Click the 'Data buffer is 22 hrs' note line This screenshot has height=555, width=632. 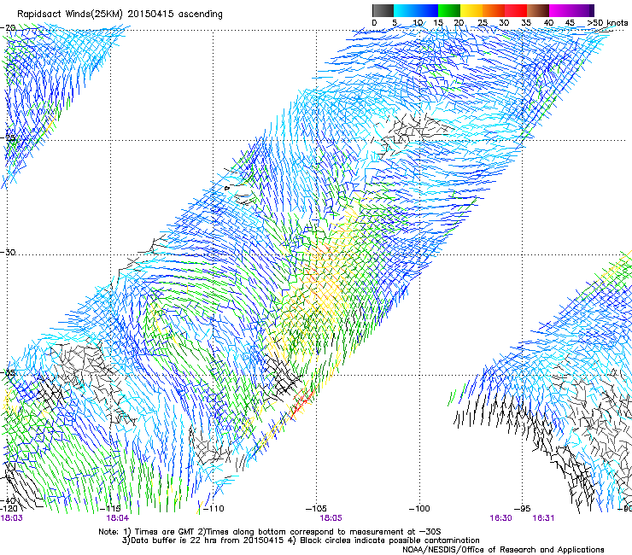[x=301, y=540]
